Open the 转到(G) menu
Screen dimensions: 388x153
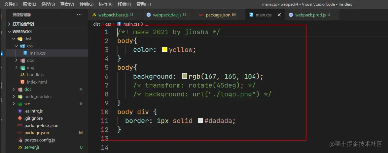[87, 4]
